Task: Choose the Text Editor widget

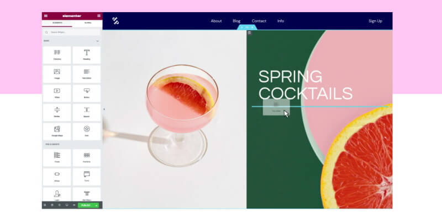Action: coord(87,74)
